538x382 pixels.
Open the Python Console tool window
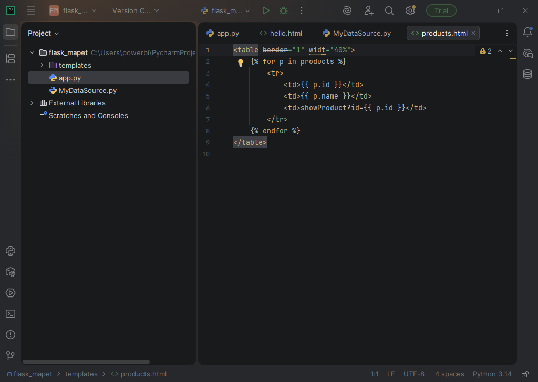pyautogui.click(x=11, y=251)
